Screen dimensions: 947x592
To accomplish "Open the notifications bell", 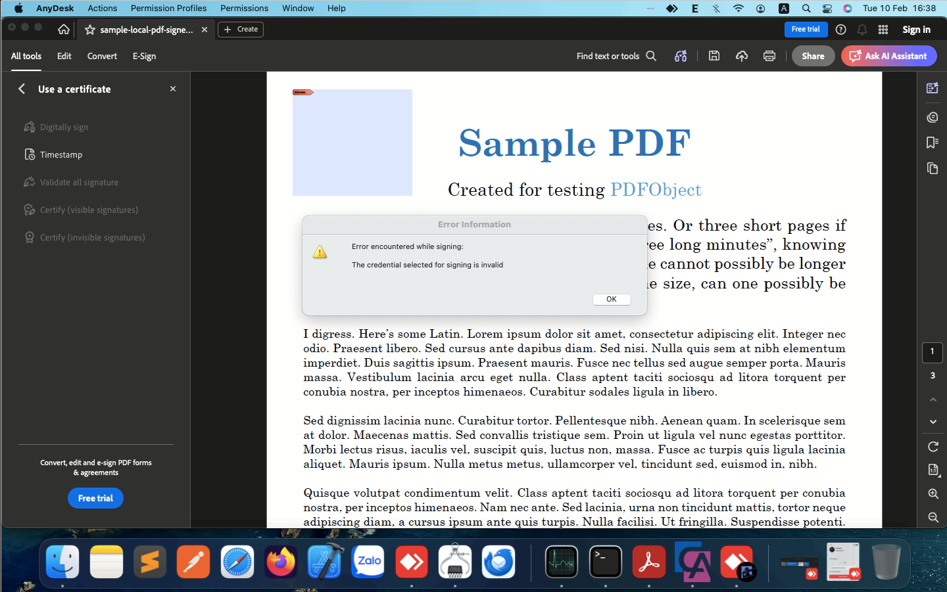I will 862,30.
